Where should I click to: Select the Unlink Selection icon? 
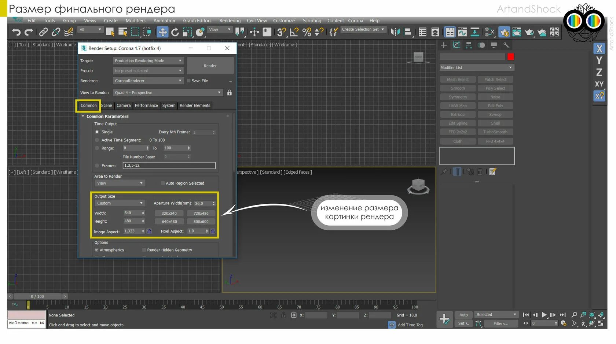pos(56,32)
